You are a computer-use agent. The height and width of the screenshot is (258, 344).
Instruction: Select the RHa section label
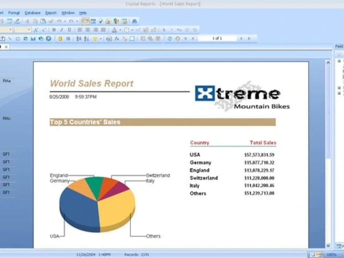[7, 81]
